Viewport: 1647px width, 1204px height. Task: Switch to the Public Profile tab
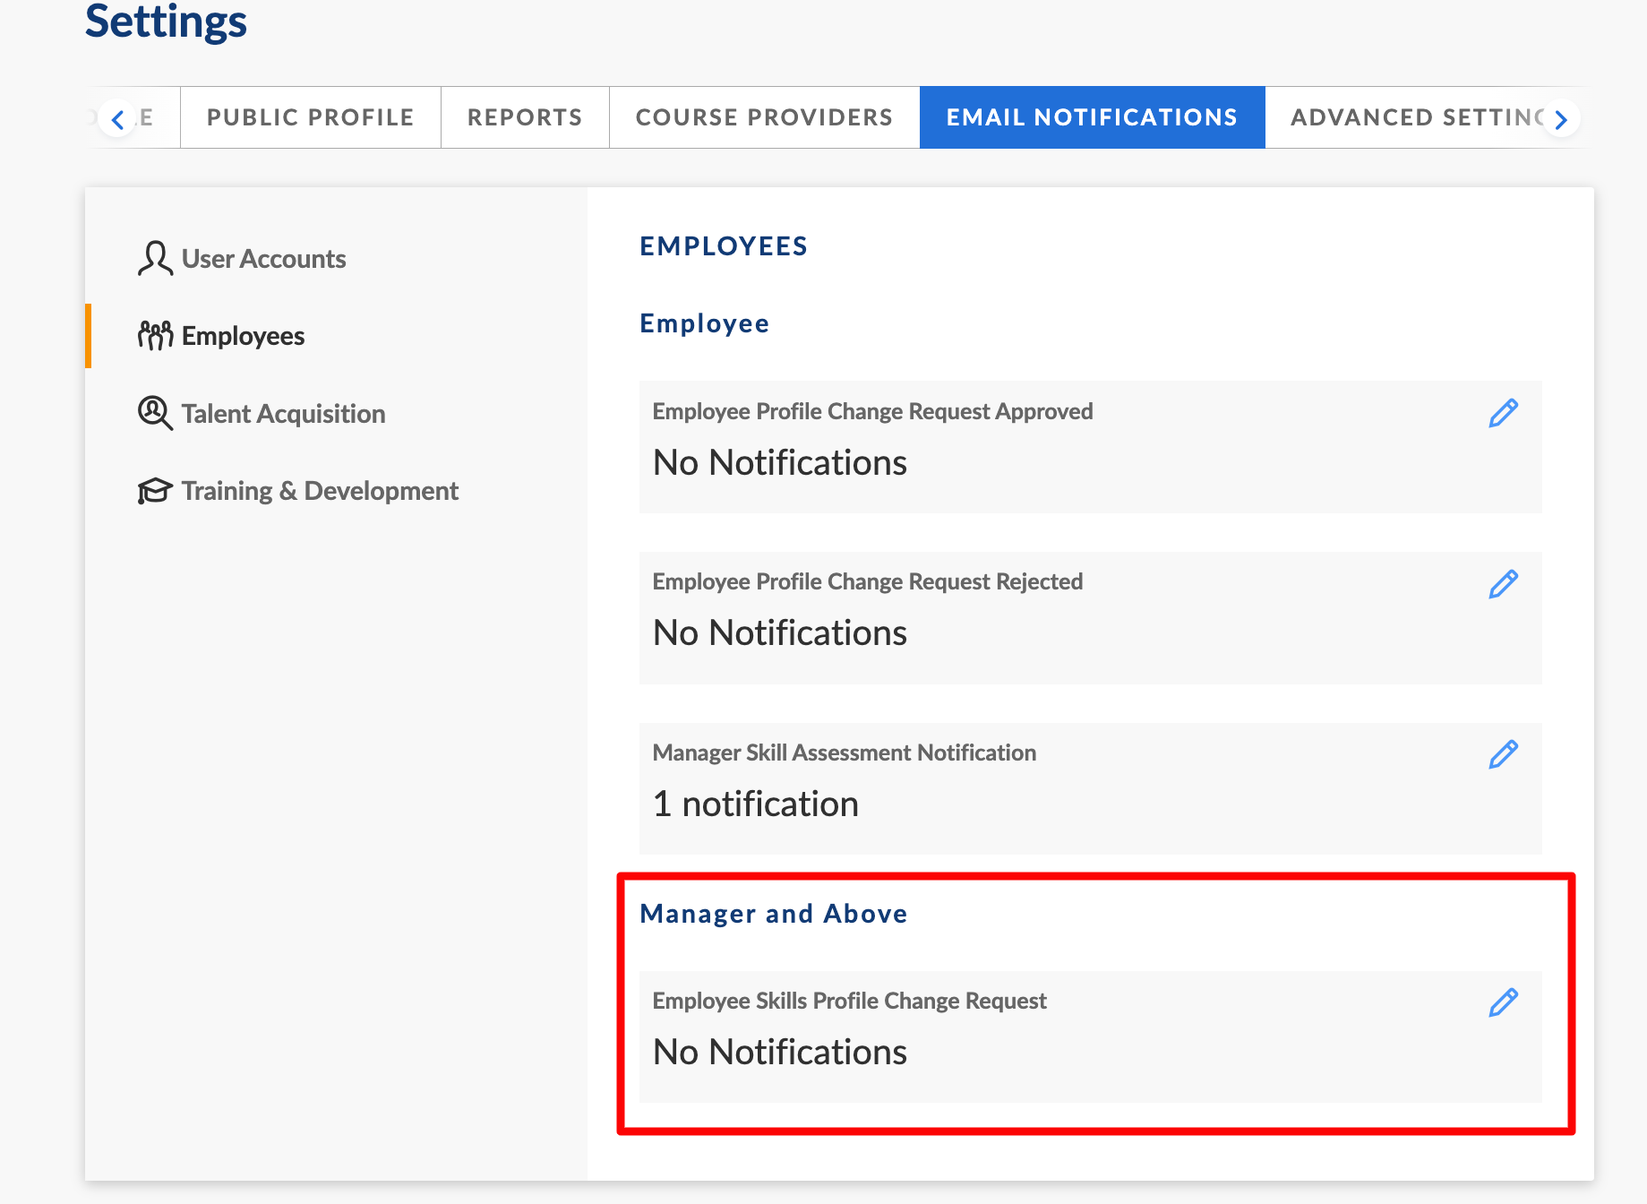310,117
